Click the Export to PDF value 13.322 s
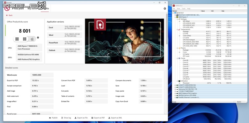 (x=42, y=81)
